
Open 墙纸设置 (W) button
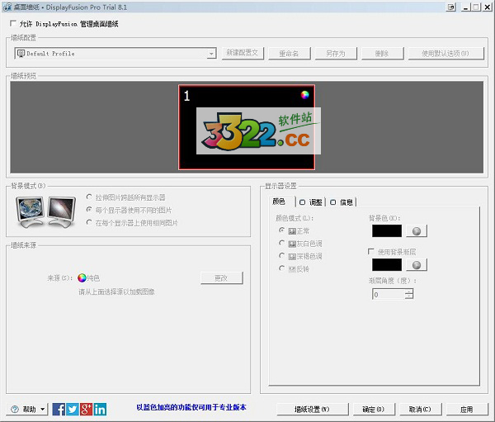(313, 410)
